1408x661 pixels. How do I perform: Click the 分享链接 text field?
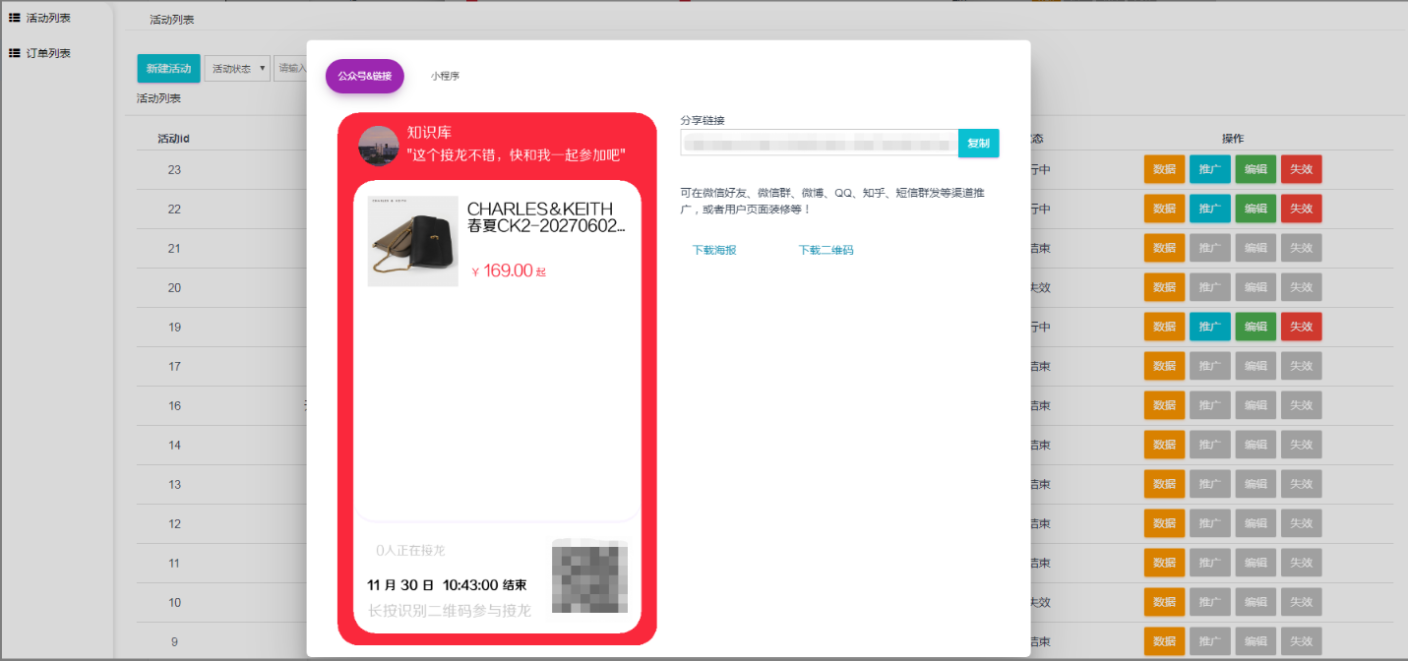[x=819, y=143]
